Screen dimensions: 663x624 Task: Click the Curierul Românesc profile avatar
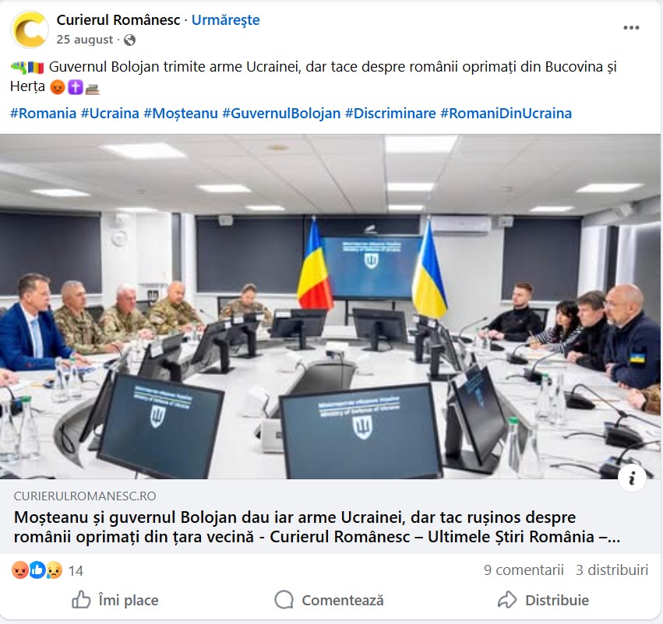(30, 30)
